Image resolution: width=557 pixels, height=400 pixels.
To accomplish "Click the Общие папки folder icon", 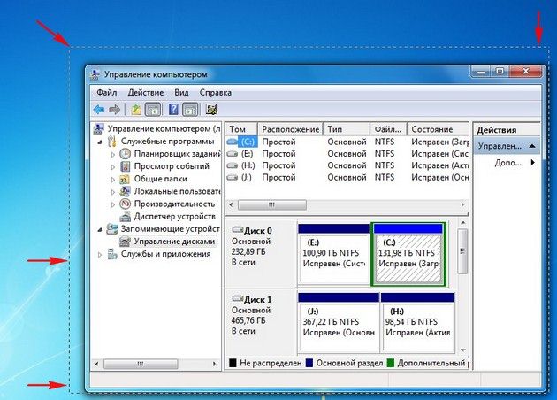I will [125, 179].
